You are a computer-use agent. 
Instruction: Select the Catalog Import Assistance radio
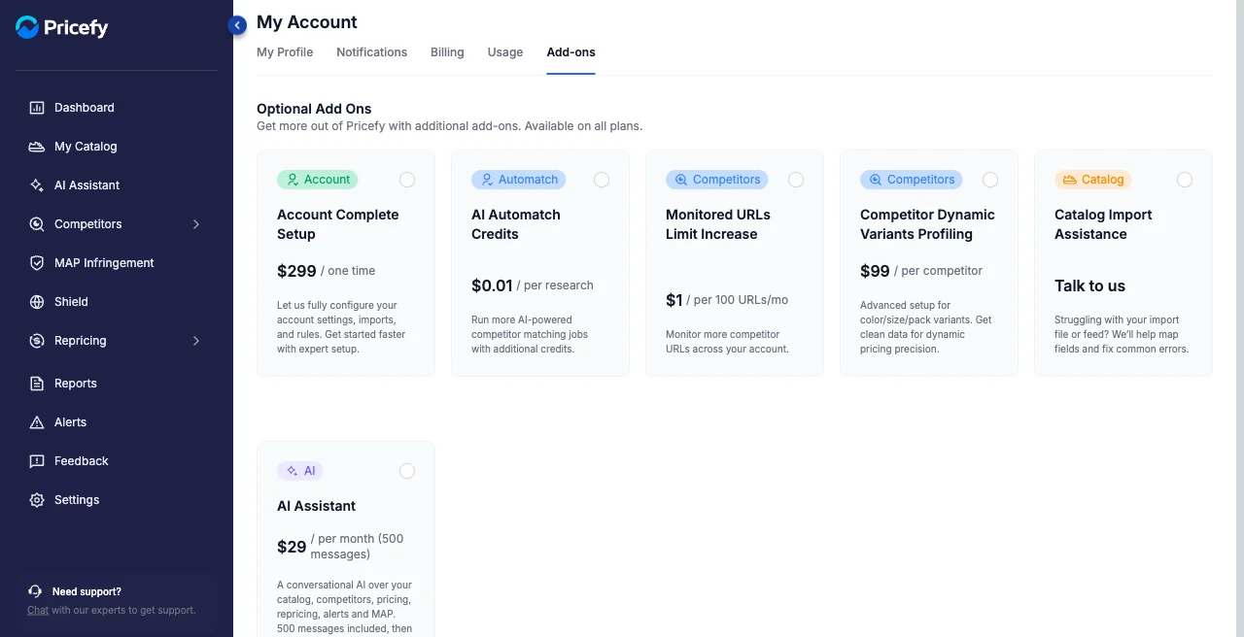(x=1185, y=180)
